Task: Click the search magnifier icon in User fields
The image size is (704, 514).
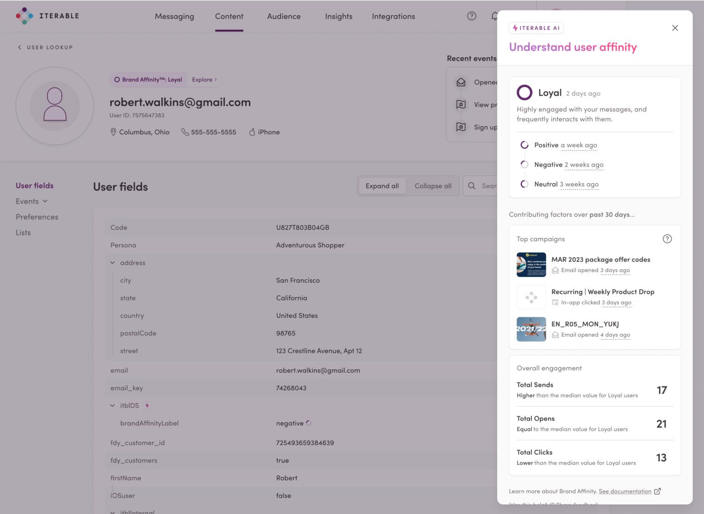Action: click(x=472, y=186)
